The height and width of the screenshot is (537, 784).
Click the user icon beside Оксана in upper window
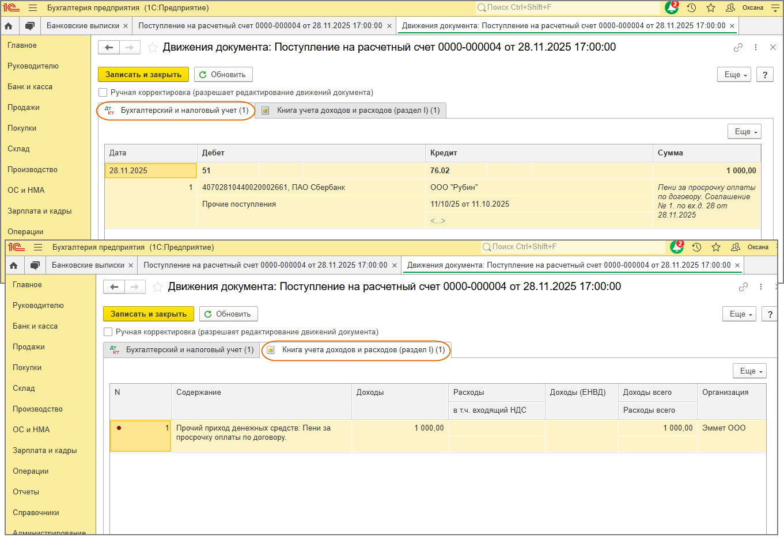coord(730,8)
